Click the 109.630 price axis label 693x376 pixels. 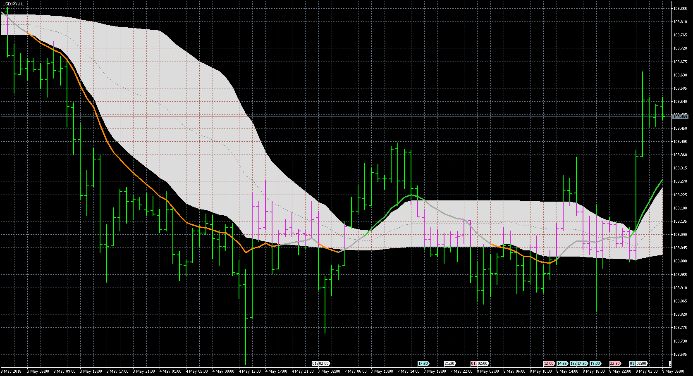tap(680, 75)
